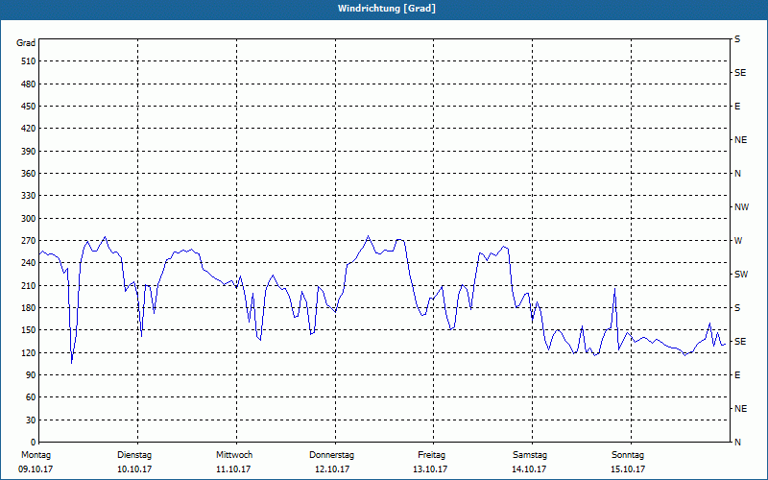Click the 210 tick label on the left axis
The width and height of the screenshot is (768, 480).
29,285
